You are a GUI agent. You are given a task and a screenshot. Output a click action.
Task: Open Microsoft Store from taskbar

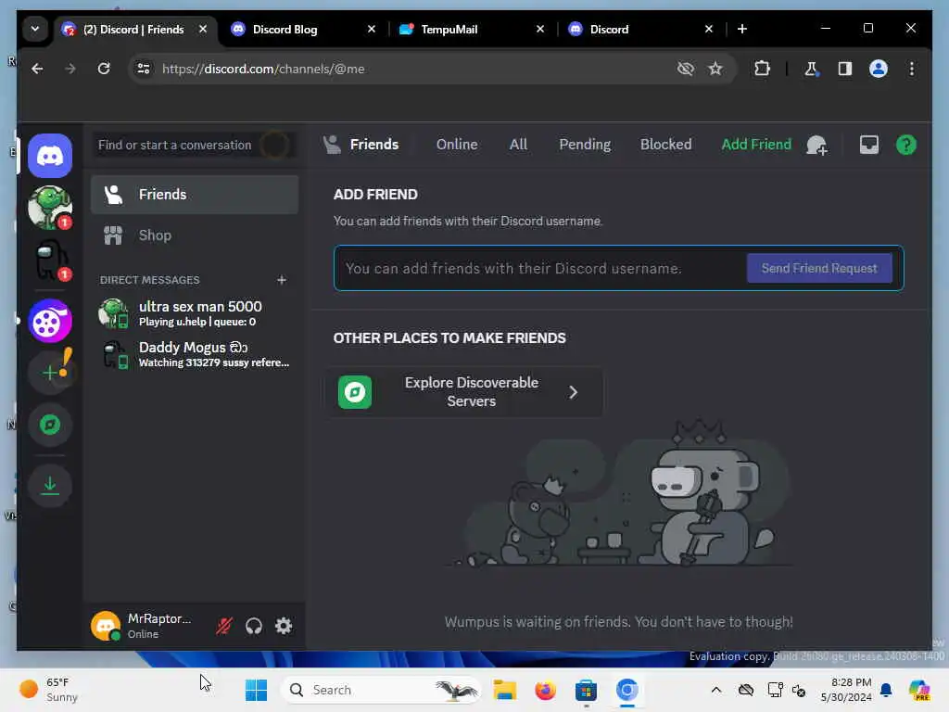pyautogui.click(x=586, y=690)
